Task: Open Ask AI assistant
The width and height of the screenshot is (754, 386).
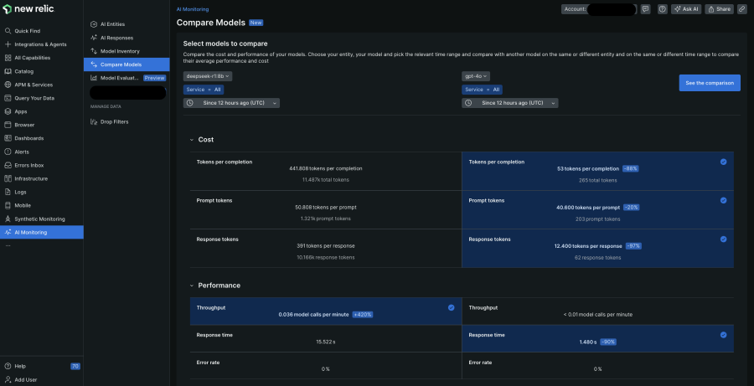Action: coord(687,8)
